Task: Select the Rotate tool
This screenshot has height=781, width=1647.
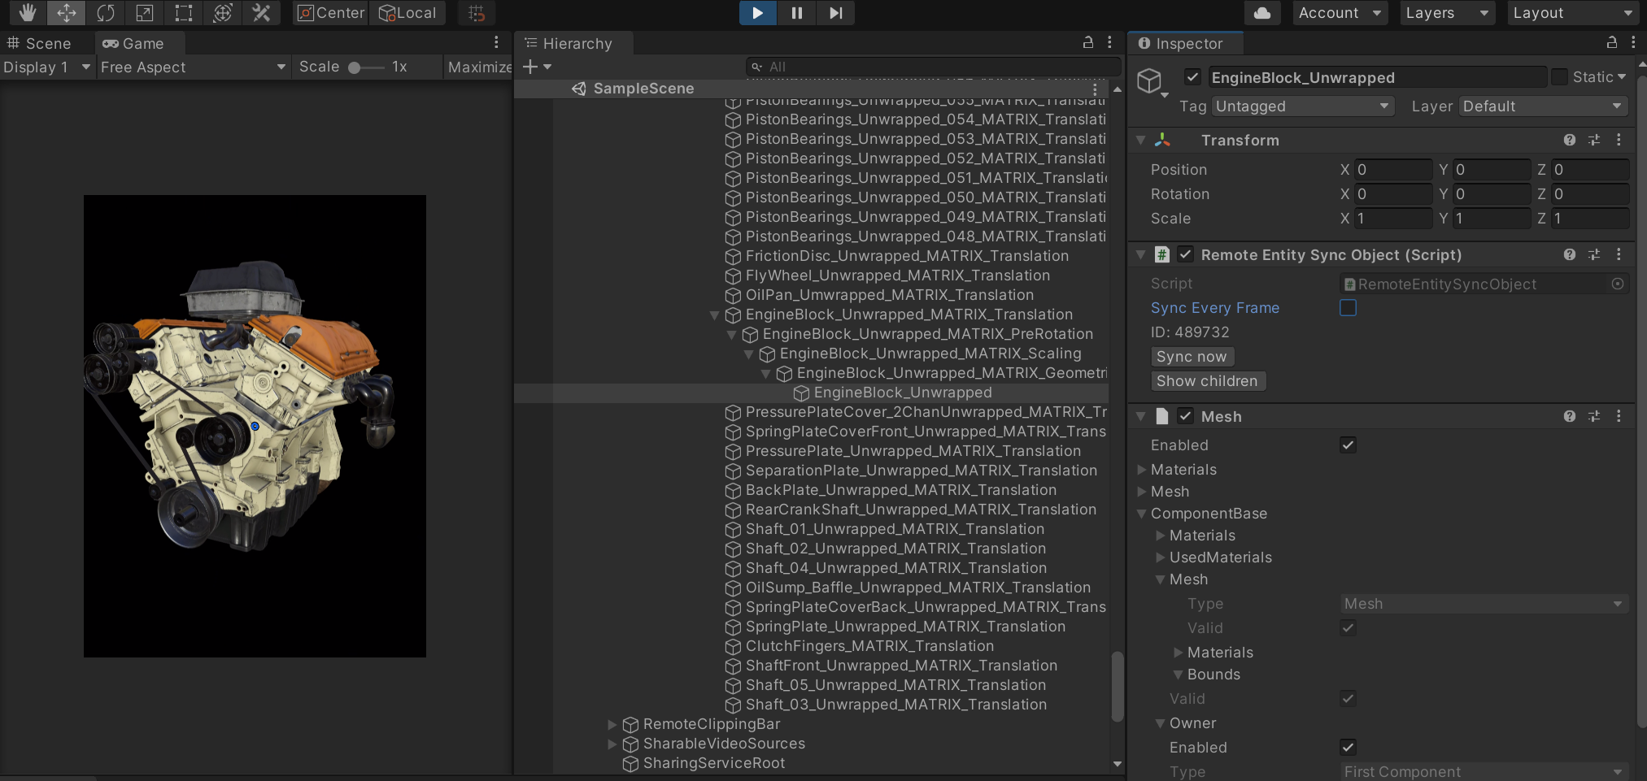Action: [x=106, y=13]
